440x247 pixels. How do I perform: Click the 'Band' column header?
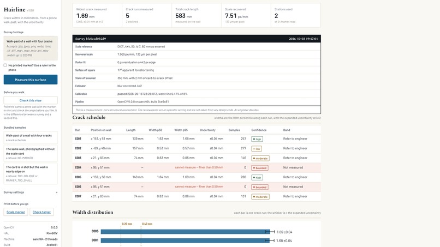tap(287, 130)
